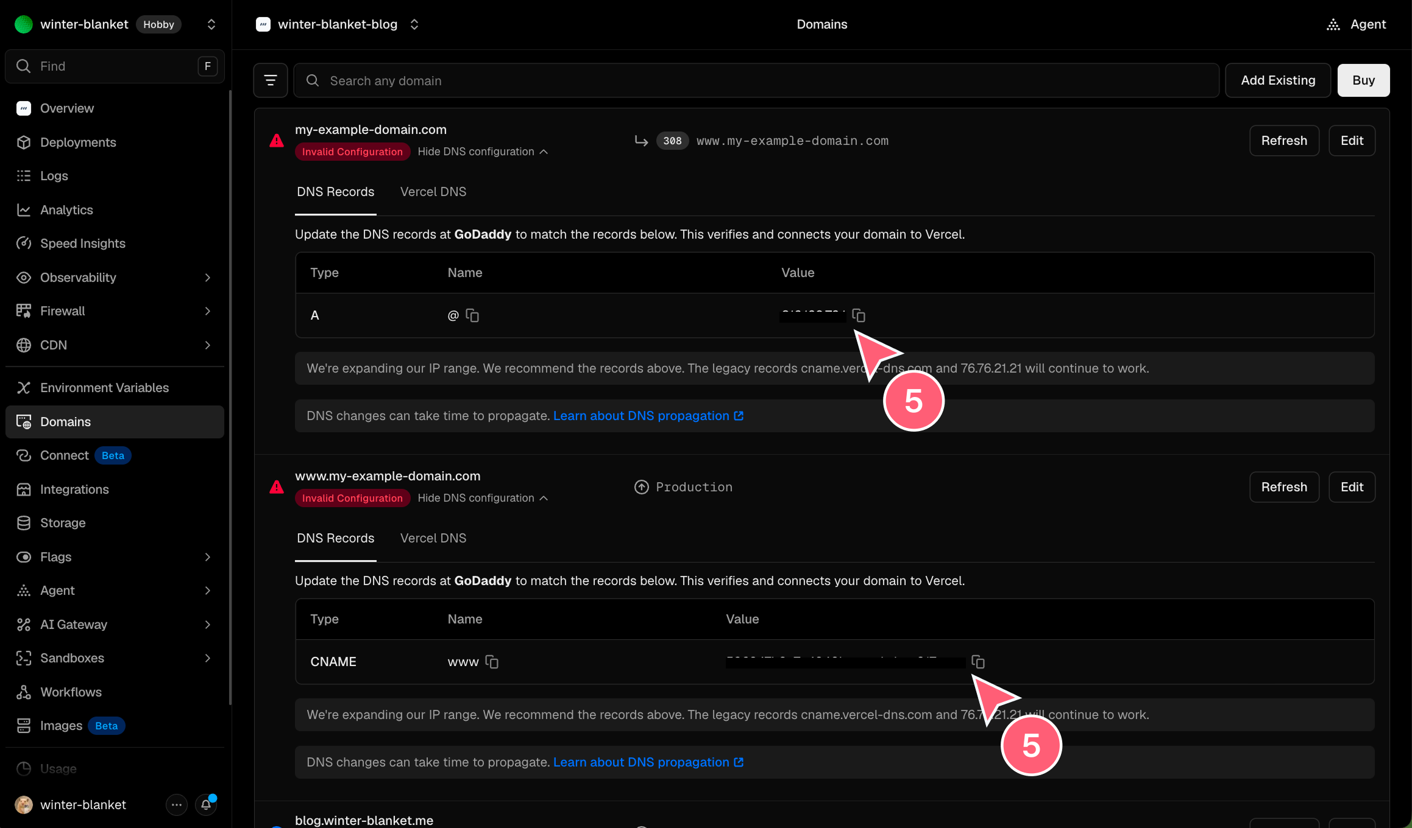
Task: Focus the Search any domain field
Action: click(756, 80)
